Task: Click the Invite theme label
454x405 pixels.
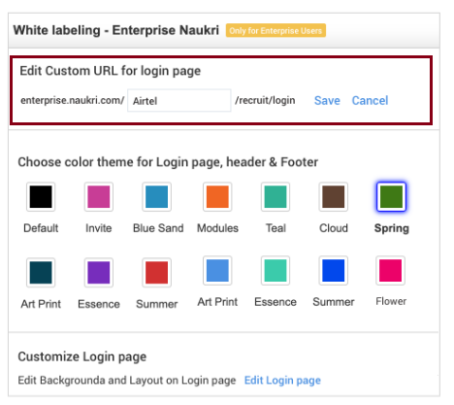Action: point(99,228)
